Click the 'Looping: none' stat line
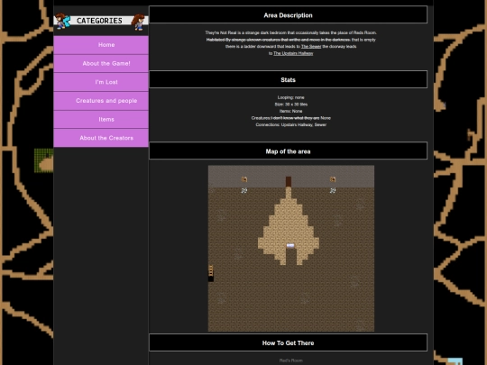Image resolution: width=487 pixels, height=365 pixels. 291,97
